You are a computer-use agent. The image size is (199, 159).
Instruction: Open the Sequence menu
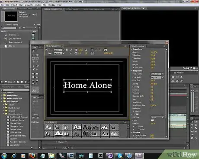[29, 5]
